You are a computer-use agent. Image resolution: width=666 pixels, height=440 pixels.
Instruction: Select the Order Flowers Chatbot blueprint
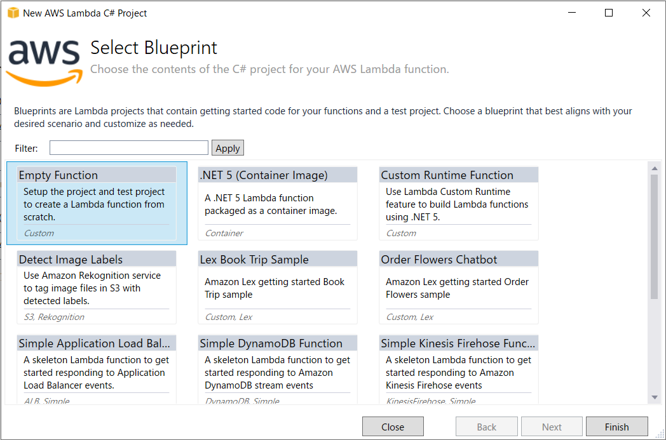(x=459, y=287)
